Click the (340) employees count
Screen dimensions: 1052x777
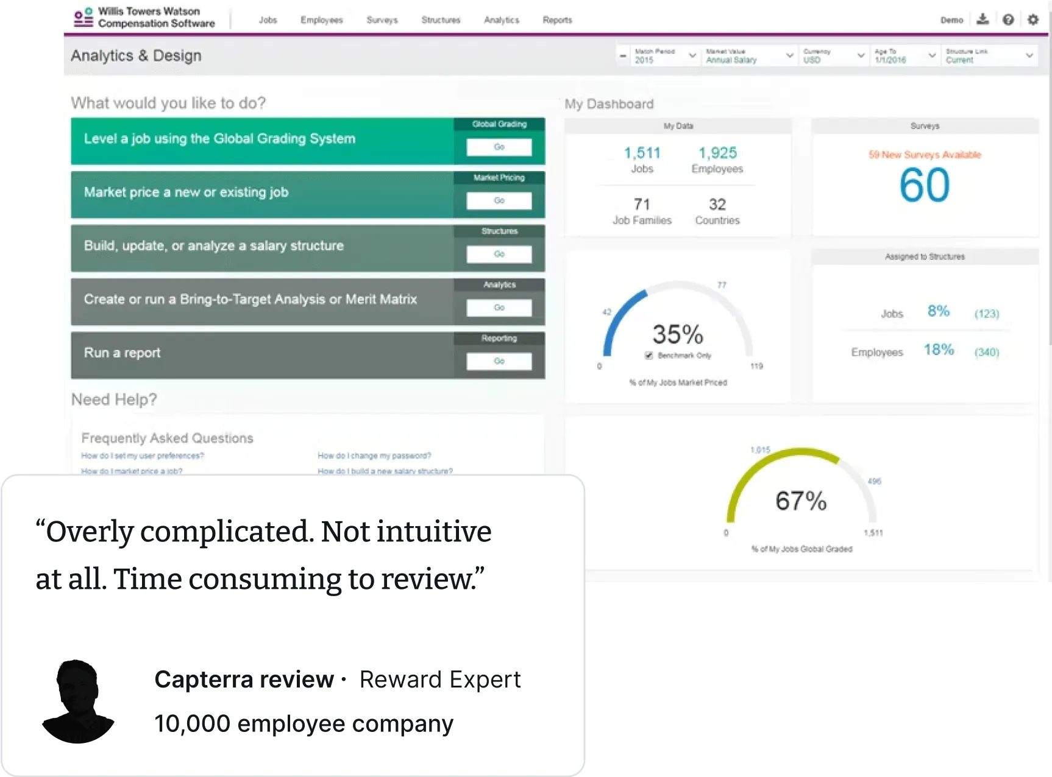[987, 352]
